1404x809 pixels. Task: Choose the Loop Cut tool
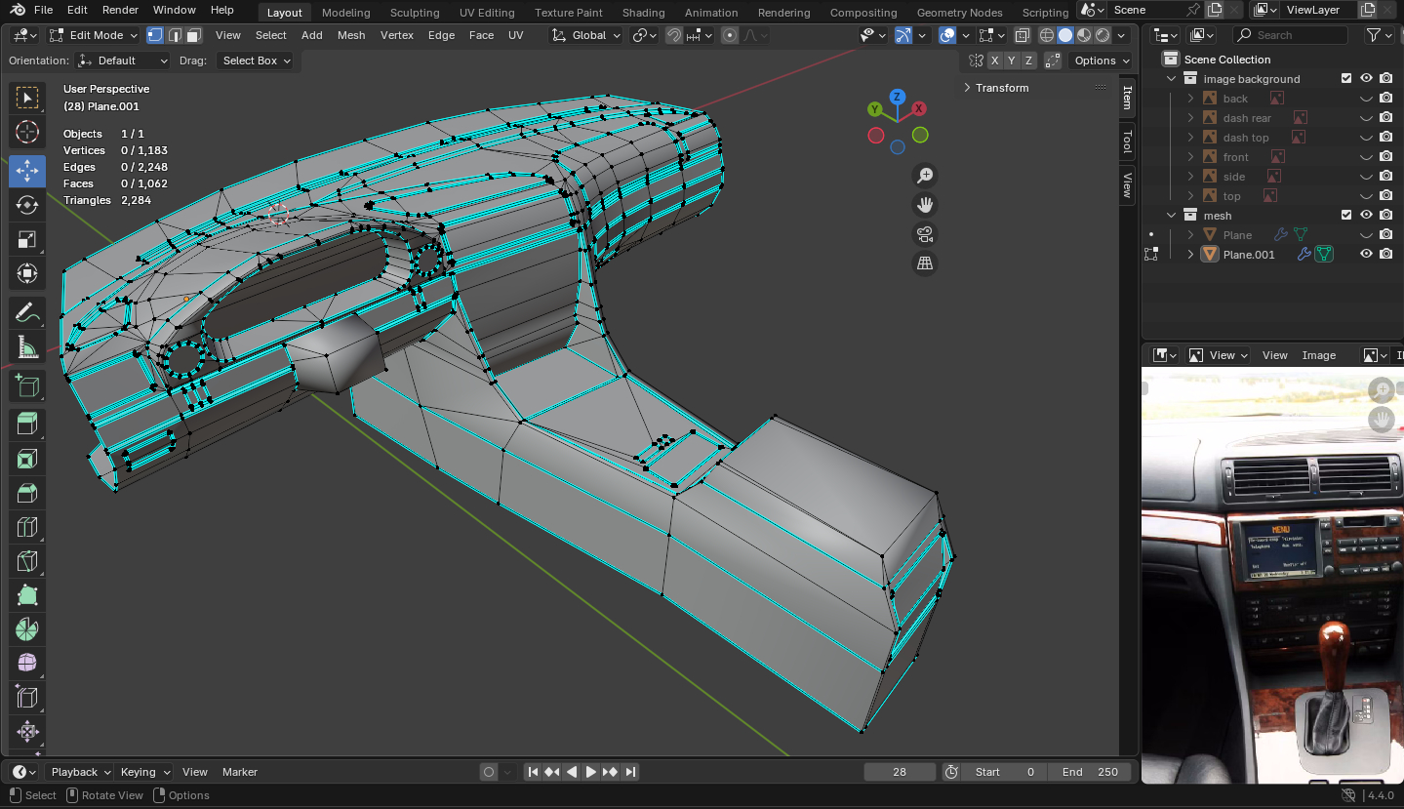click(x=27, y=527)
